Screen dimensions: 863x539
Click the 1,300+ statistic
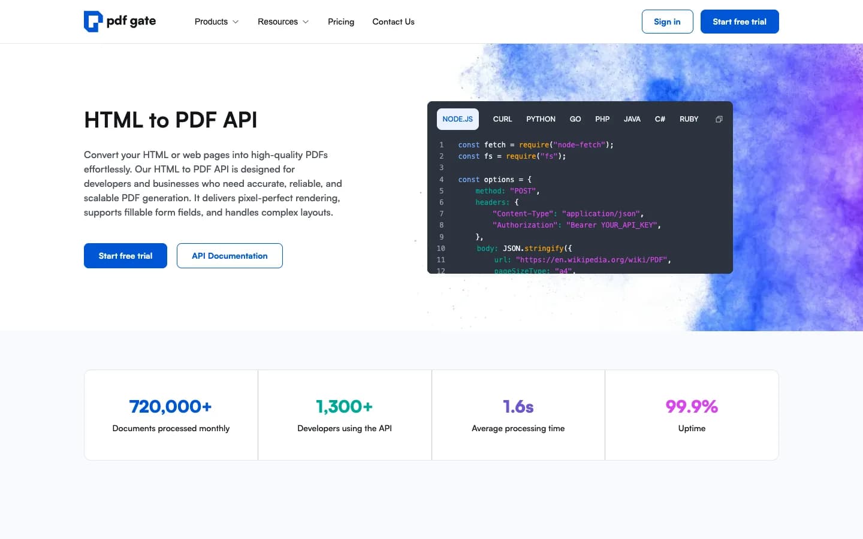(x=345, y=407)
